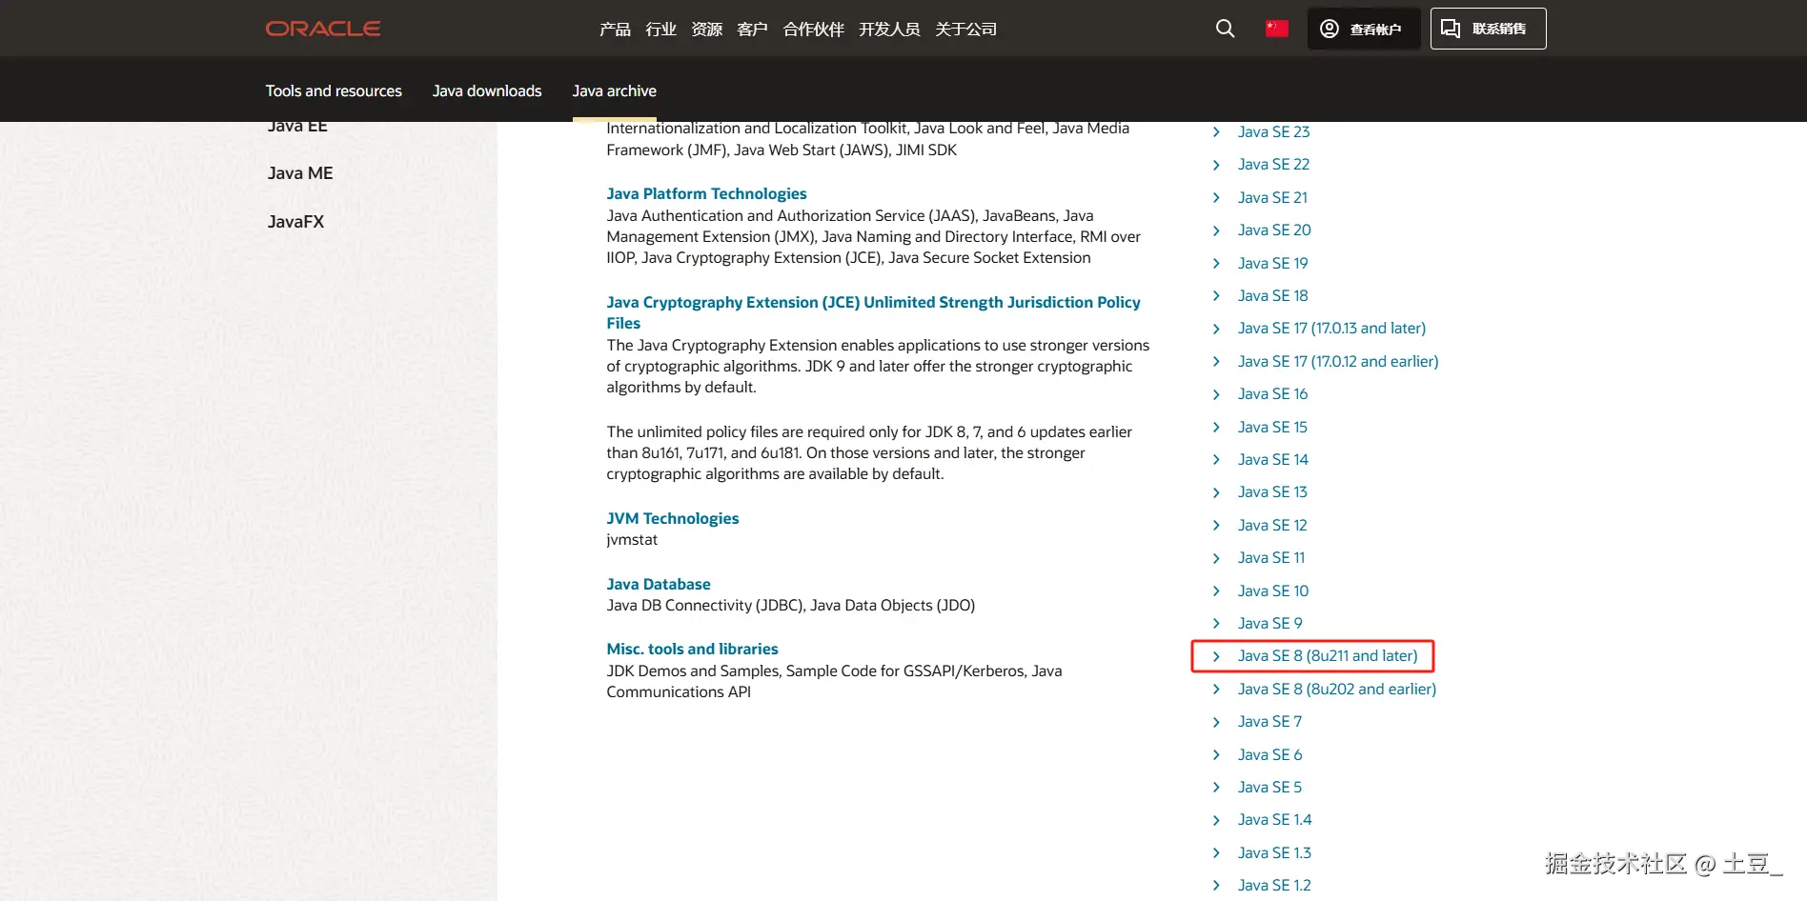The width and height of the screenshot is (1807, 901).
Task: Select JavaFX in the sidebar
Action: [x=295, y=222]
